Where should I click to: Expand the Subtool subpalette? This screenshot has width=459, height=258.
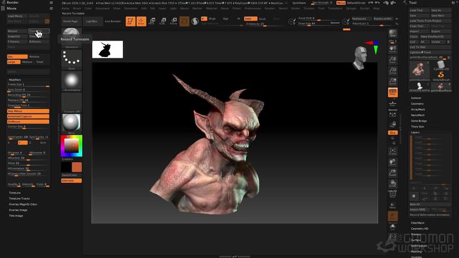pos(416,98)
